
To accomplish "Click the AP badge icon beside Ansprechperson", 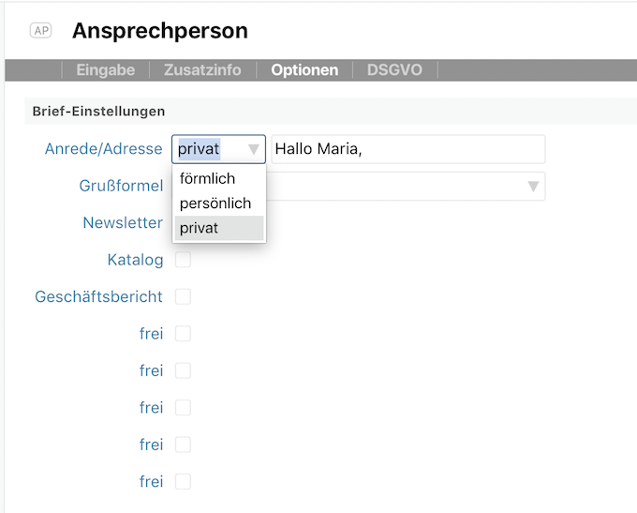I will (x=40, y=31).
